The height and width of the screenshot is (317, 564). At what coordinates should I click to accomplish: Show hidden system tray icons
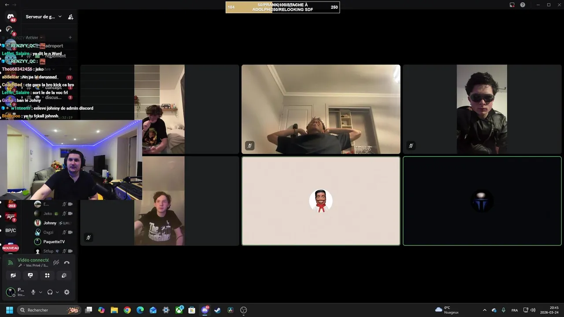(485, 310)
